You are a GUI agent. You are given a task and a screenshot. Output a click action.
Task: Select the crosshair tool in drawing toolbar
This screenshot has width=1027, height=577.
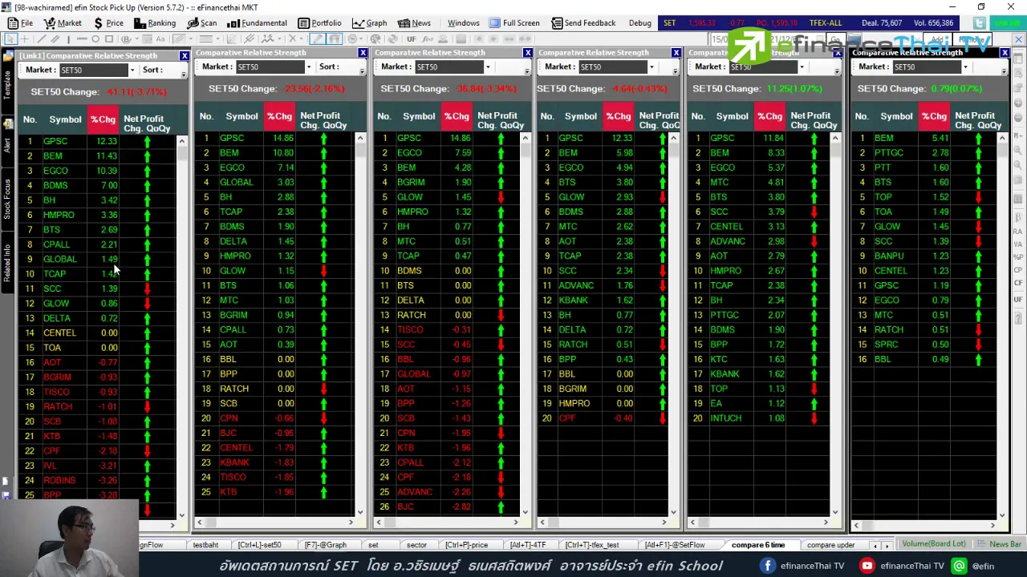[25, 38]
